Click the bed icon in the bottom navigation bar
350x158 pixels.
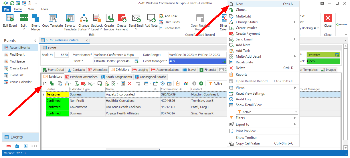tap(9, 146)
